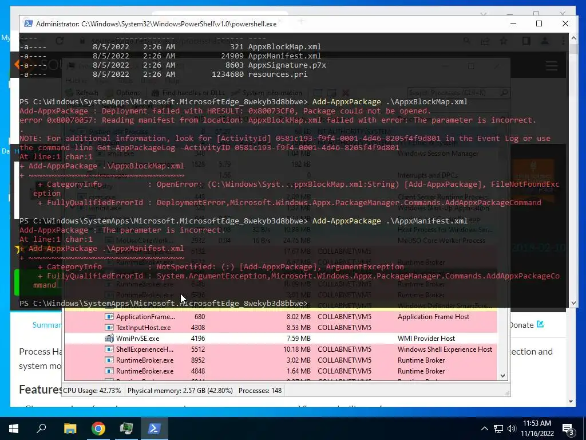Image resolution: width=586 pixels, height=440 pixels.
Task: Click PID 5512 cell in Process Hacker
Action: tap(197, 349)
